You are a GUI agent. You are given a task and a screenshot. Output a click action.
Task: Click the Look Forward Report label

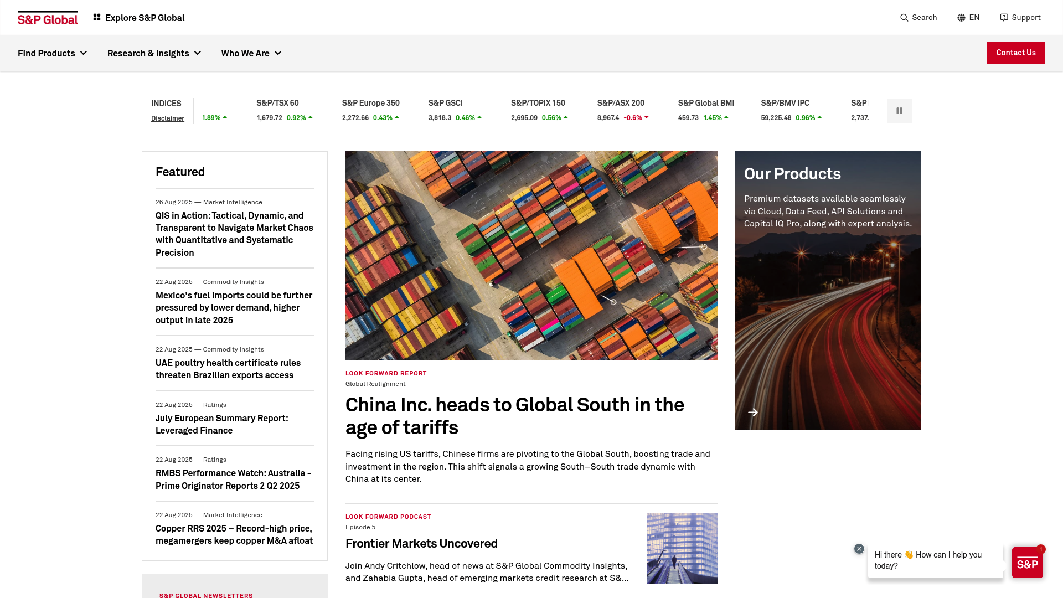tap(386, 374)
